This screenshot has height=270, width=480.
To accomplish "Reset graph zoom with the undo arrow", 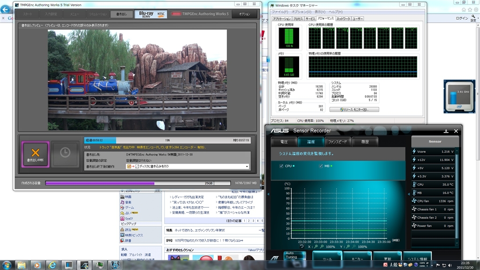I will pyautogui.click(x=302, y=247).
